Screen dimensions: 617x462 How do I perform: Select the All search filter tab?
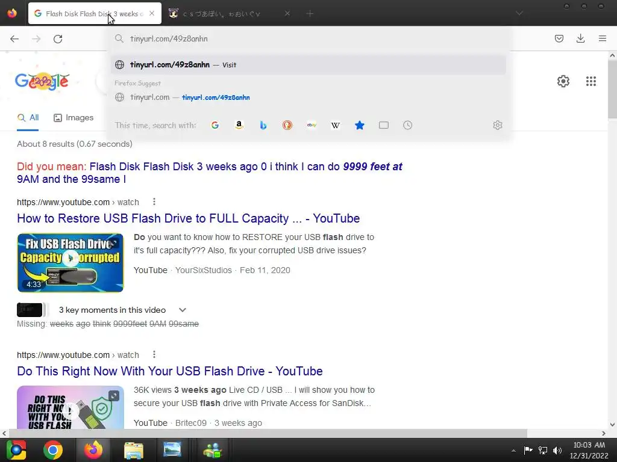(28, 118)
